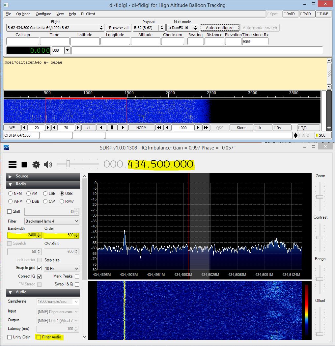Toggle the Snap to grid checkbox
The image size is (335, 346).
pos(40,268)
